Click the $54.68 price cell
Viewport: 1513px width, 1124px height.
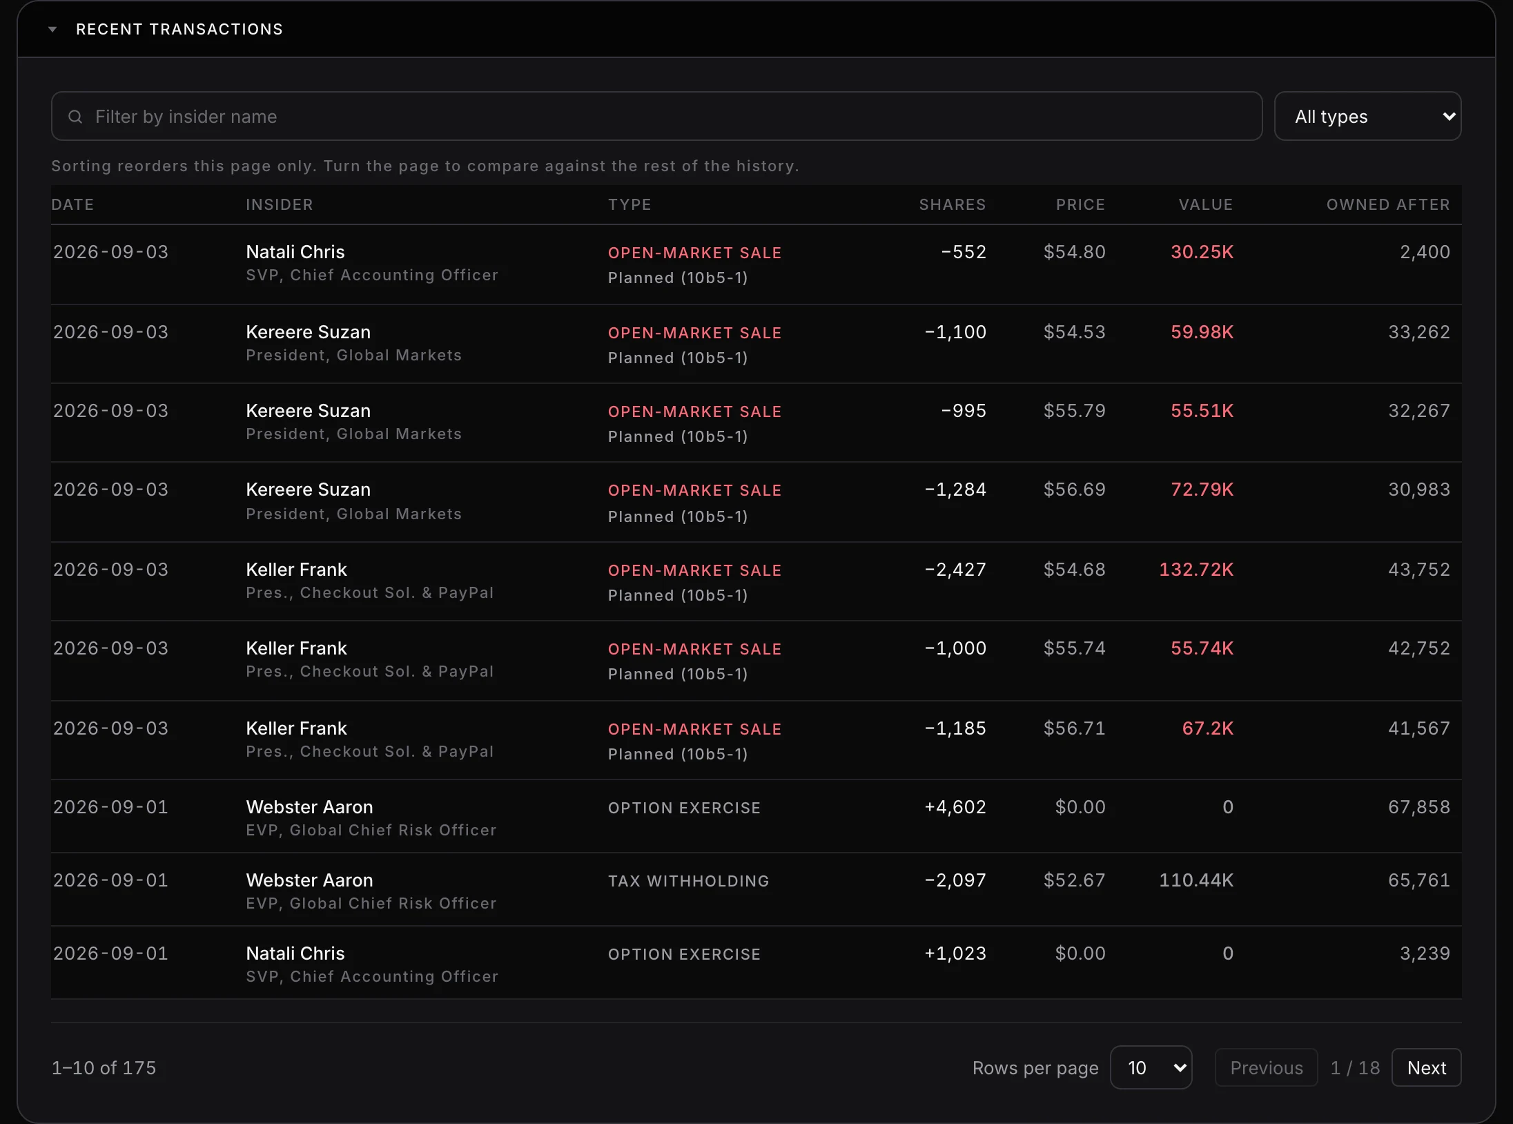(x=1075, y=570)
